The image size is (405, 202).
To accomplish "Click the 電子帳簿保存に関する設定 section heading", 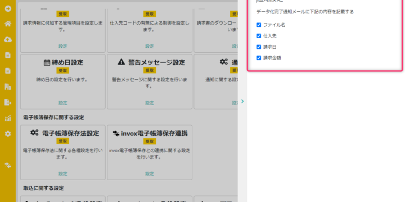I will pyautogui.click(x=53, y=117).
